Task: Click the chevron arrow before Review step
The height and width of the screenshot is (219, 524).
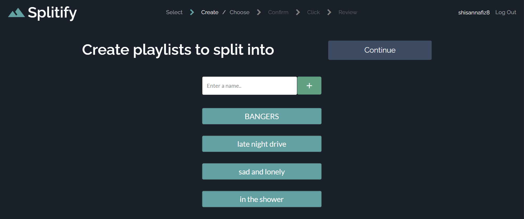Action: tap(329, 12)
